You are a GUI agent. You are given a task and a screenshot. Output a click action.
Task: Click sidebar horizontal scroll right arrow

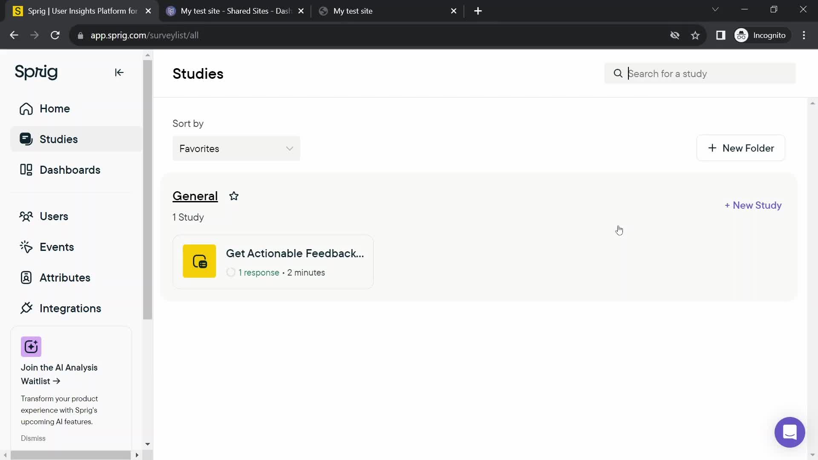[x=137, y=455]
